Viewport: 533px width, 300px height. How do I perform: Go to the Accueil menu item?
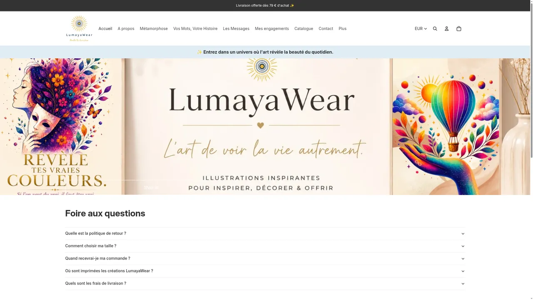[x=105, y=29]
